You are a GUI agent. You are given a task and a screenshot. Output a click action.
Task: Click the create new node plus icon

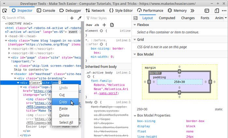click(72, 18)
